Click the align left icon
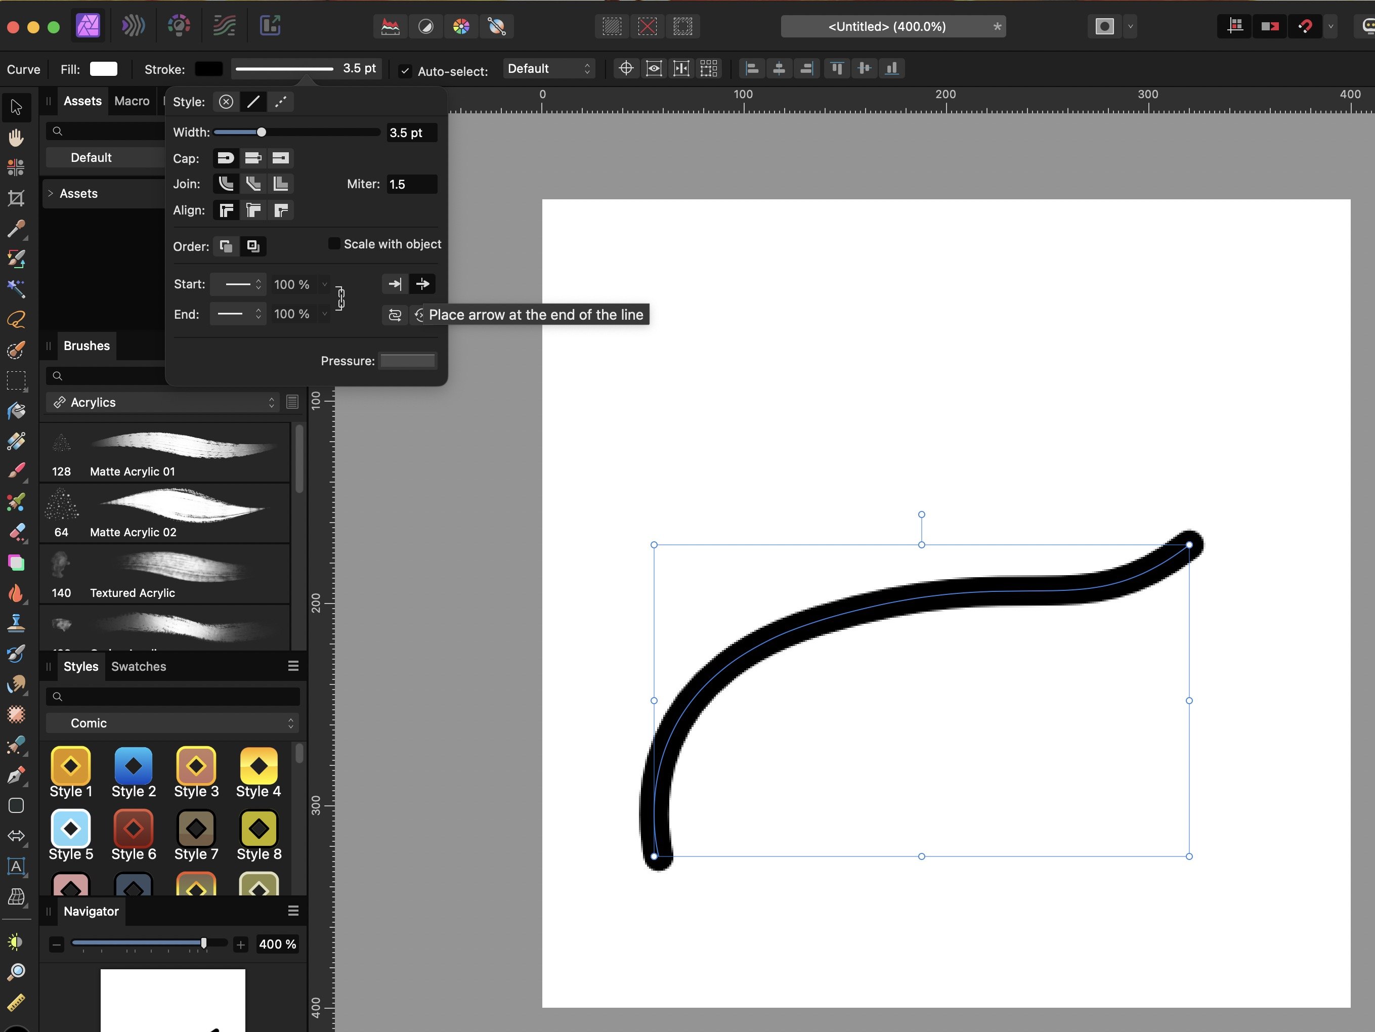This screenshot has height=1032, width=1375. click(x=752, y=68)
